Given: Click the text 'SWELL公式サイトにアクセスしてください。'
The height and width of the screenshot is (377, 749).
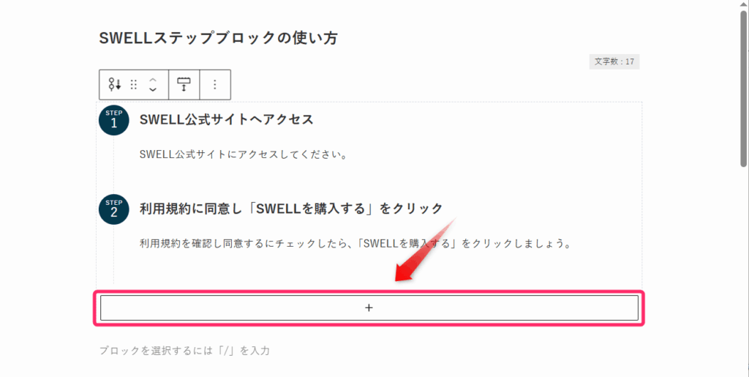Looking at the screenshot, I should pyautogui.click(x=242, y=154).
